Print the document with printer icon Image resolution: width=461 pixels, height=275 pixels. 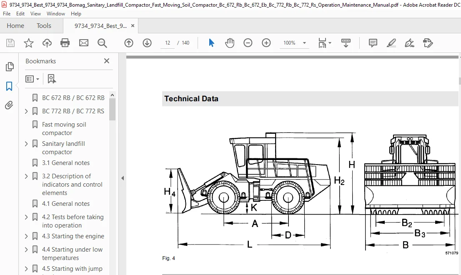pos(65,43)
